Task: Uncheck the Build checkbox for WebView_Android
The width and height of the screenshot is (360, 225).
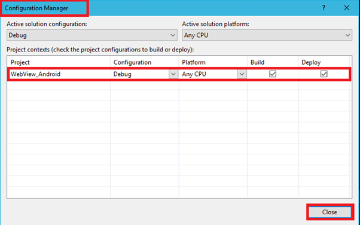Action: click(x=273, y=74)
